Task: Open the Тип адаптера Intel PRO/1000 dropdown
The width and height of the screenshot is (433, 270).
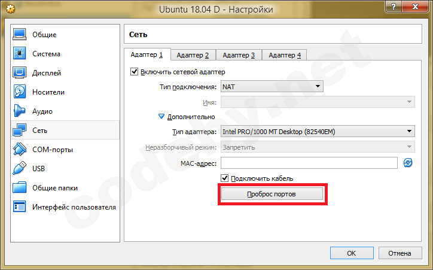Action: tap(318, 132)
